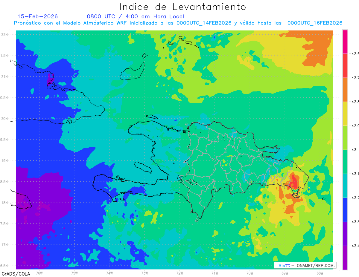
Task: Click the "19N" latitude label
Action: [5, 161]
